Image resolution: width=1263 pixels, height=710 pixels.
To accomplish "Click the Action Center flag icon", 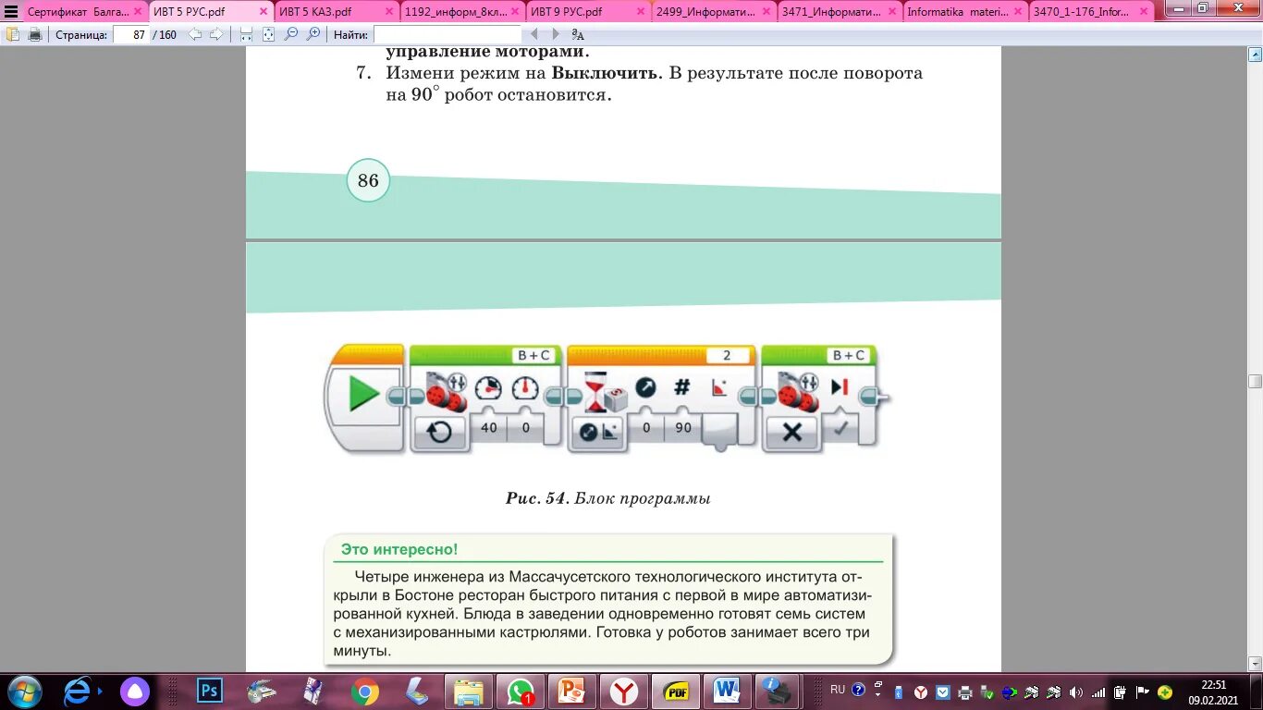I will [1143, 692].
